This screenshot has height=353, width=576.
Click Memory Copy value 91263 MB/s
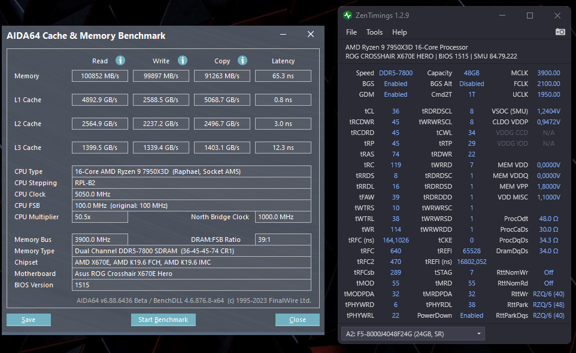pos(222,76)
